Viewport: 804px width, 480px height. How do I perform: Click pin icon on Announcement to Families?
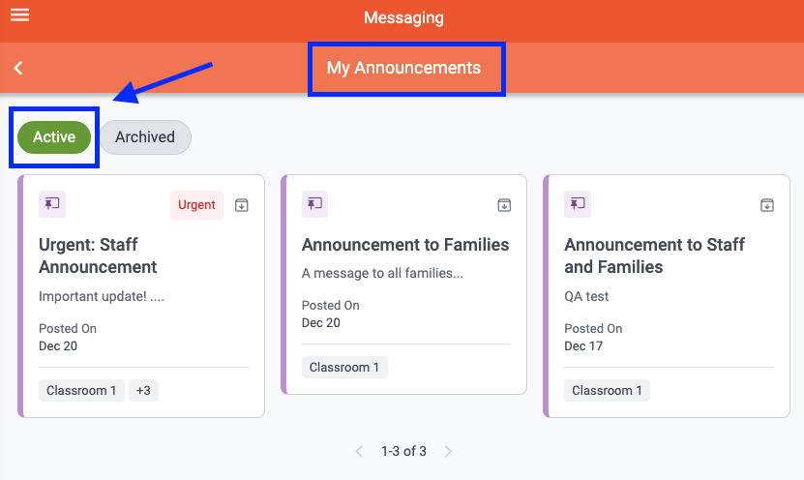pos(314,204)
